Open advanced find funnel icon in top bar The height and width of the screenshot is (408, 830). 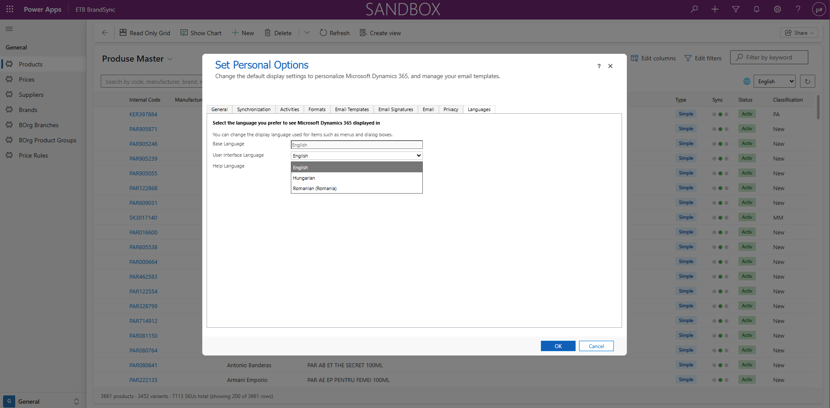[736, 9]
